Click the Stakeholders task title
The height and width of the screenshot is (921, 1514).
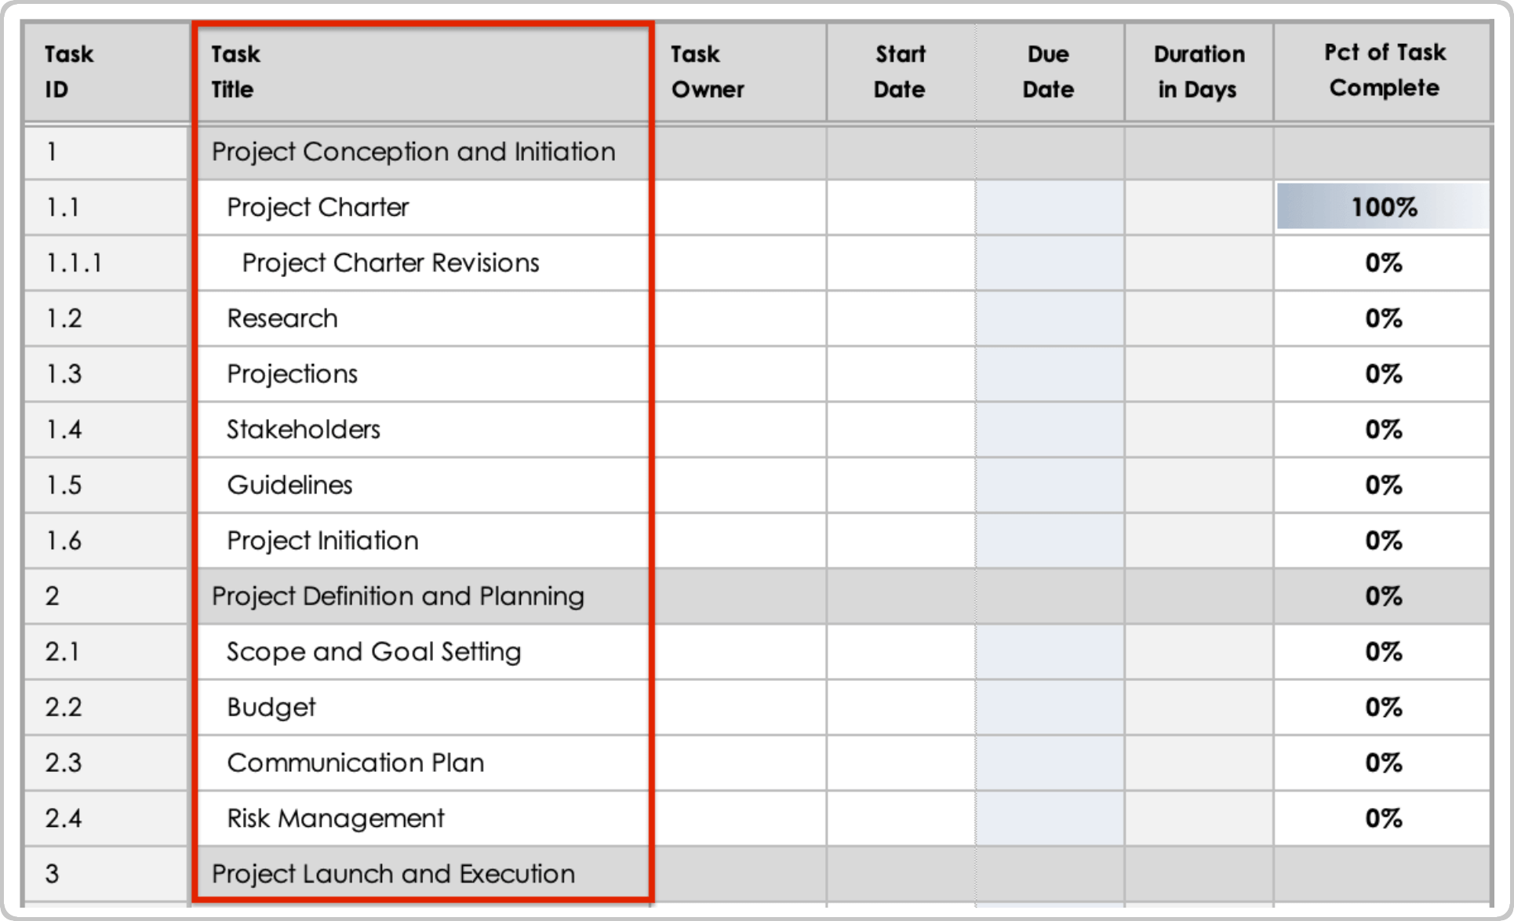tap(304, 429)
